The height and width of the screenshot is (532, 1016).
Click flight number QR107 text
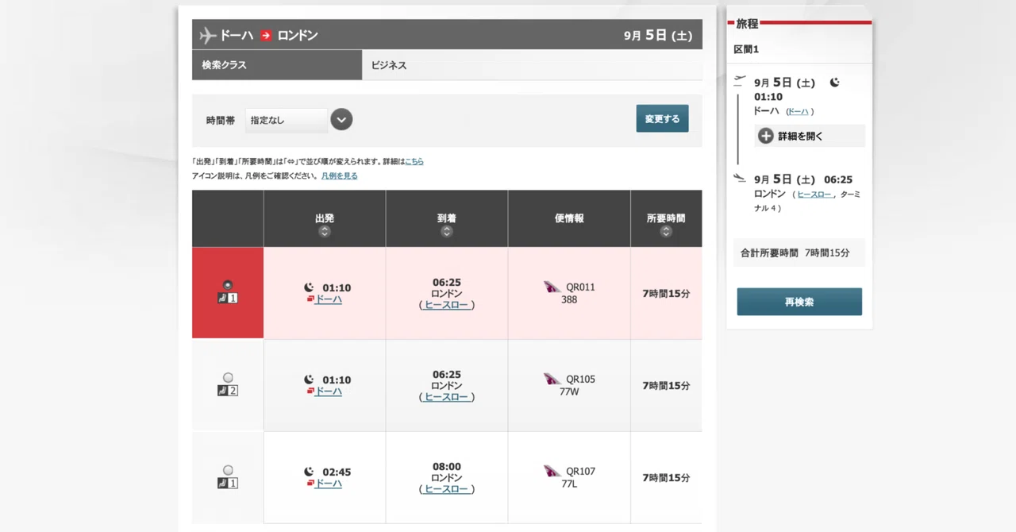[580, 472]
